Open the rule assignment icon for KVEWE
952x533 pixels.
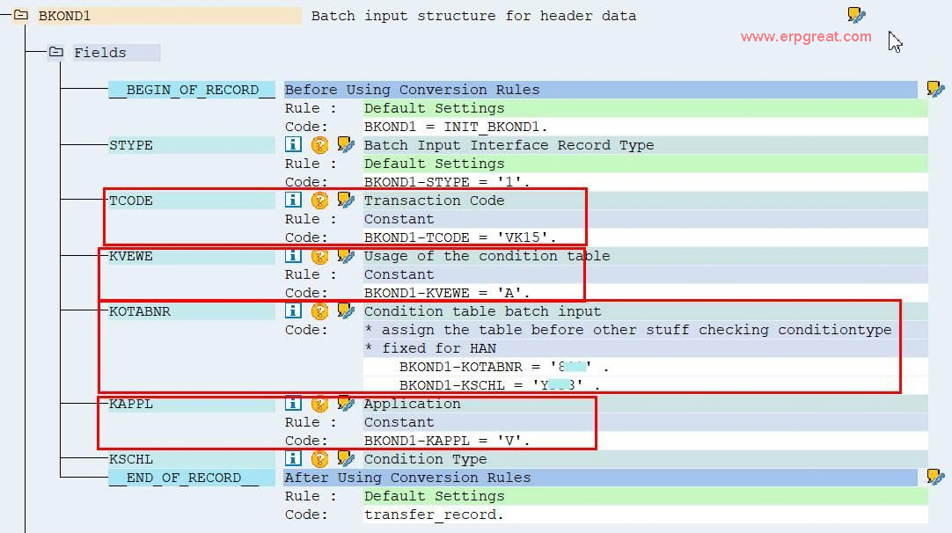click(346, 256)
